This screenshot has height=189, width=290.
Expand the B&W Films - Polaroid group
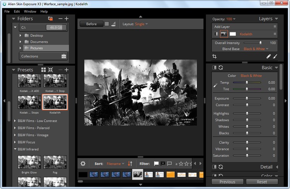(15, 128)
